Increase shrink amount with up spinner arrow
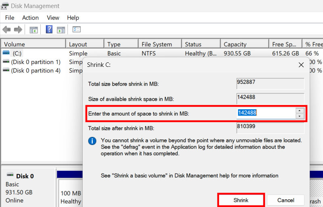The width and height of the screenshot is (323, 207). point(299,110)
